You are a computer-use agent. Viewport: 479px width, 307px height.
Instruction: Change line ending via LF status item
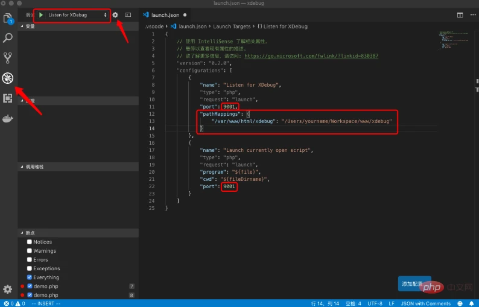(x=392, y=303)
